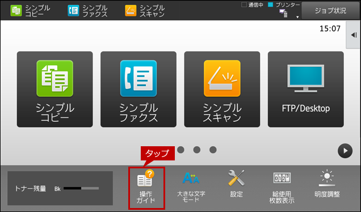Jump to the last page indicator dot
Screen dimensions: 361x212
tap(213, 150)
